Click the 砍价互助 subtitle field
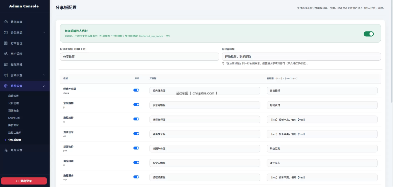 [x=322, y=149]
